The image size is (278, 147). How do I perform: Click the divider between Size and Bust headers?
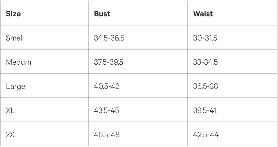(x=88, y=14)
